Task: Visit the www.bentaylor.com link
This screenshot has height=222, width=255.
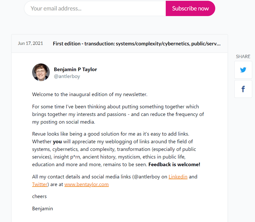Action: [x=86, y=184]
